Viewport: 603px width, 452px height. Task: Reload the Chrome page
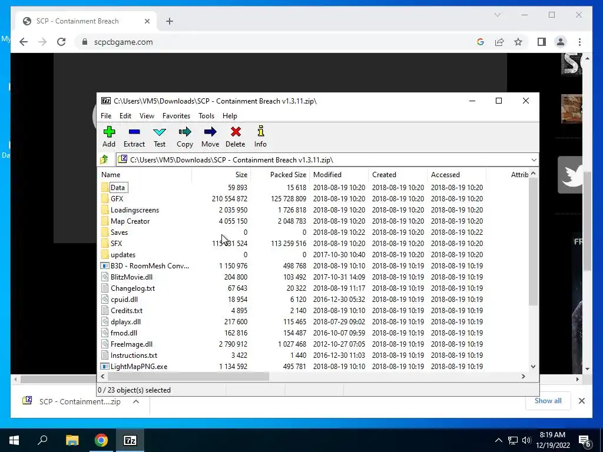[61, 42]
